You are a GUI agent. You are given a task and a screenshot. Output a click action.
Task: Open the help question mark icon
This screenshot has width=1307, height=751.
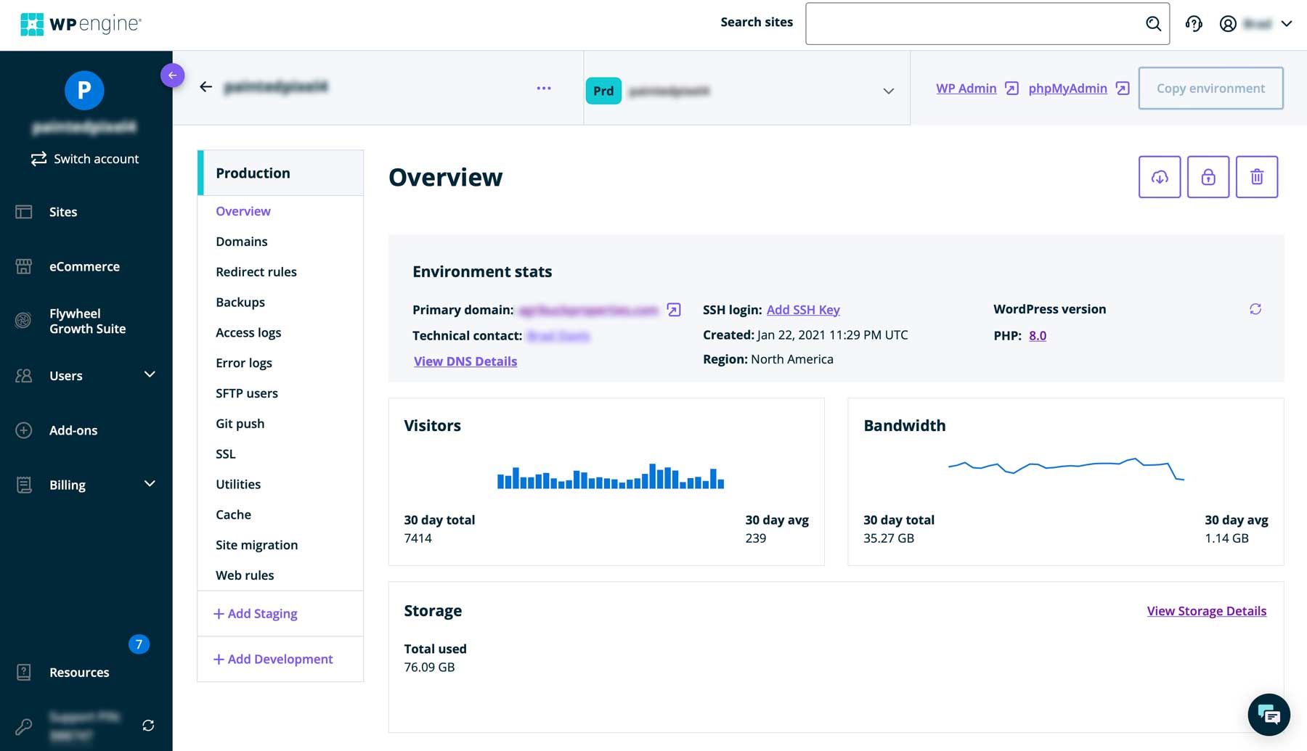[x=1194, y=24]
